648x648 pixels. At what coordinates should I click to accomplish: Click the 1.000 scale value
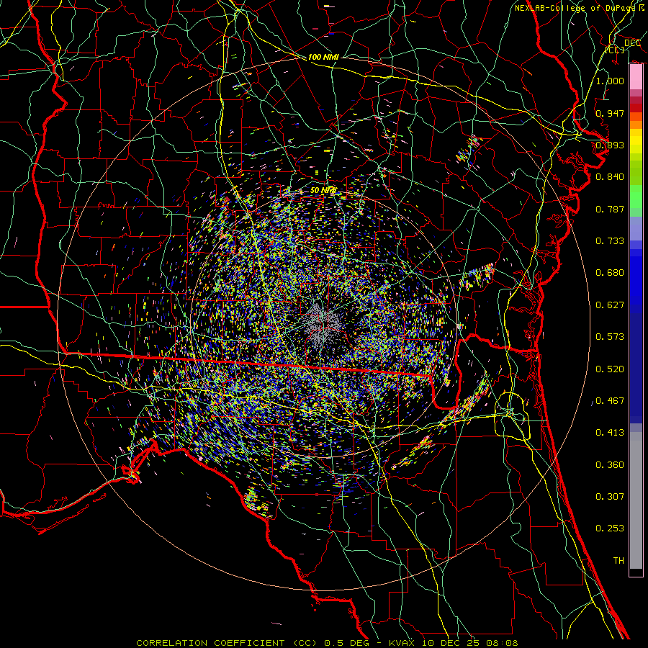tap(610, 81)
